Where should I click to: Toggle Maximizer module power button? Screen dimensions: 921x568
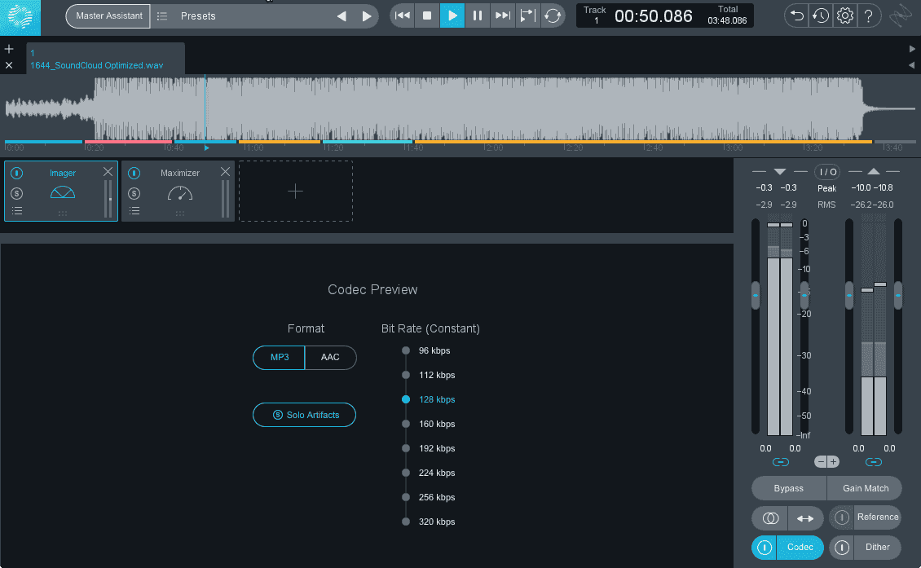134,173
